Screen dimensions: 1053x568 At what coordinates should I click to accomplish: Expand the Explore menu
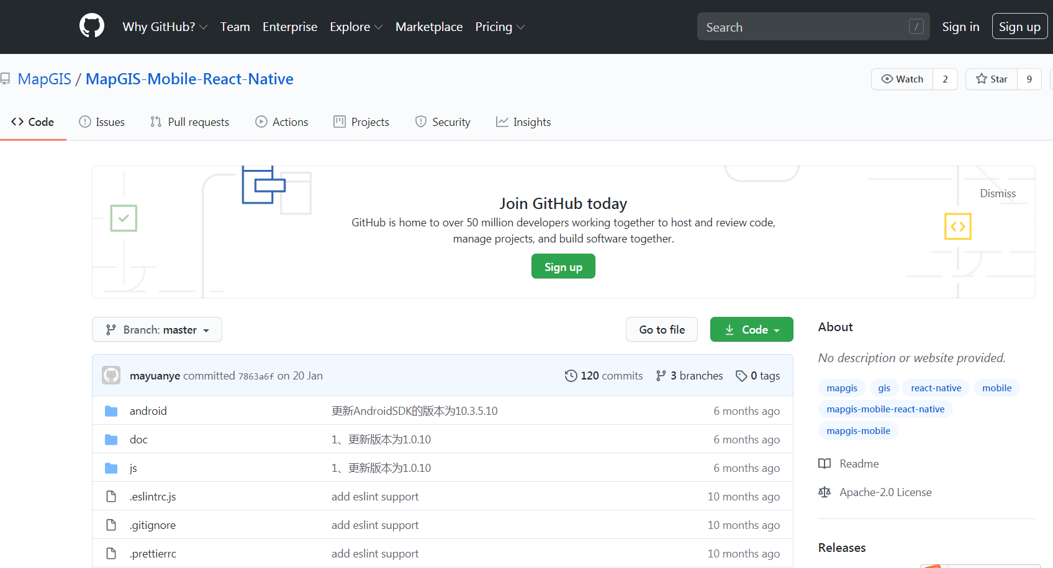(x=356, y=27)
